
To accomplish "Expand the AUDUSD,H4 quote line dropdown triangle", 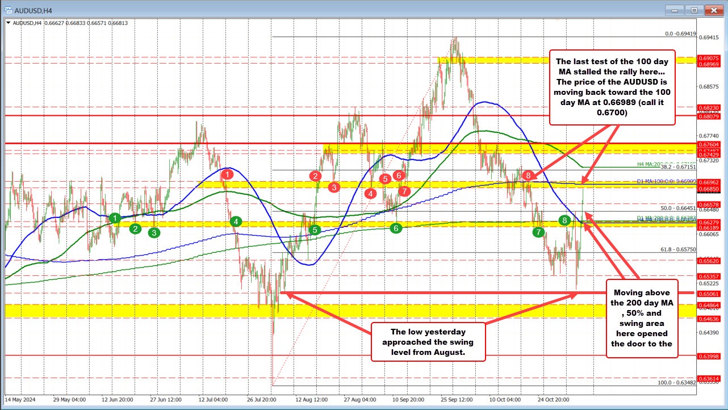I will (x=9, y=24).
